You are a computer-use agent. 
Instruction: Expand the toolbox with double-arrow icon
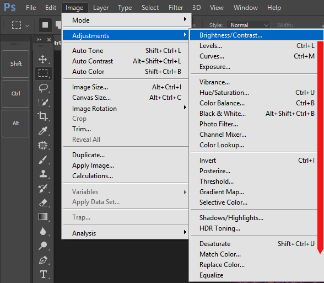coord(39,40)
